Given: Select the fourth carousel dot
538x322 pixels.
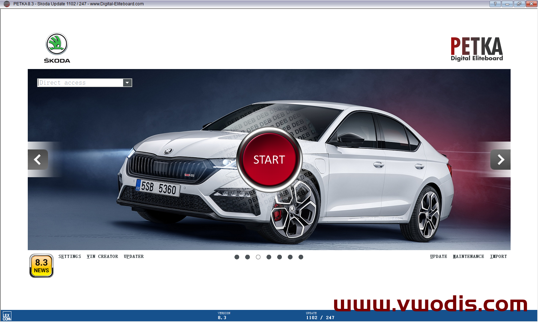Looking at the screenshot, I should 269,257.
